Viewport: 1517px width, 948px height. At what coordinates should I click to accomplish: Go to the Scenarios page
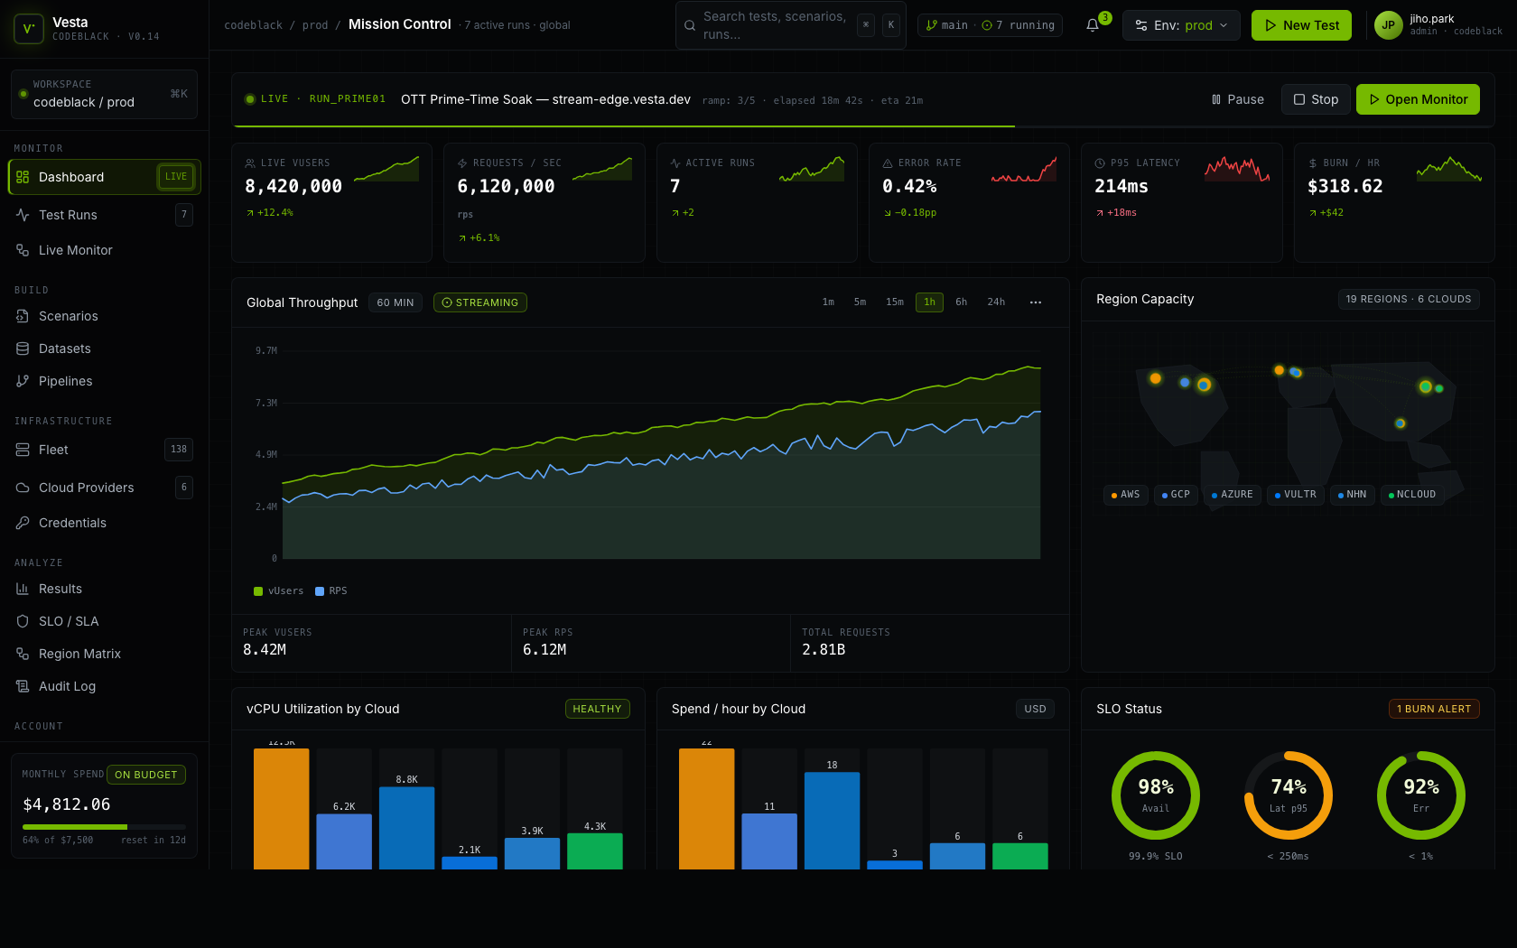(68, 316)
